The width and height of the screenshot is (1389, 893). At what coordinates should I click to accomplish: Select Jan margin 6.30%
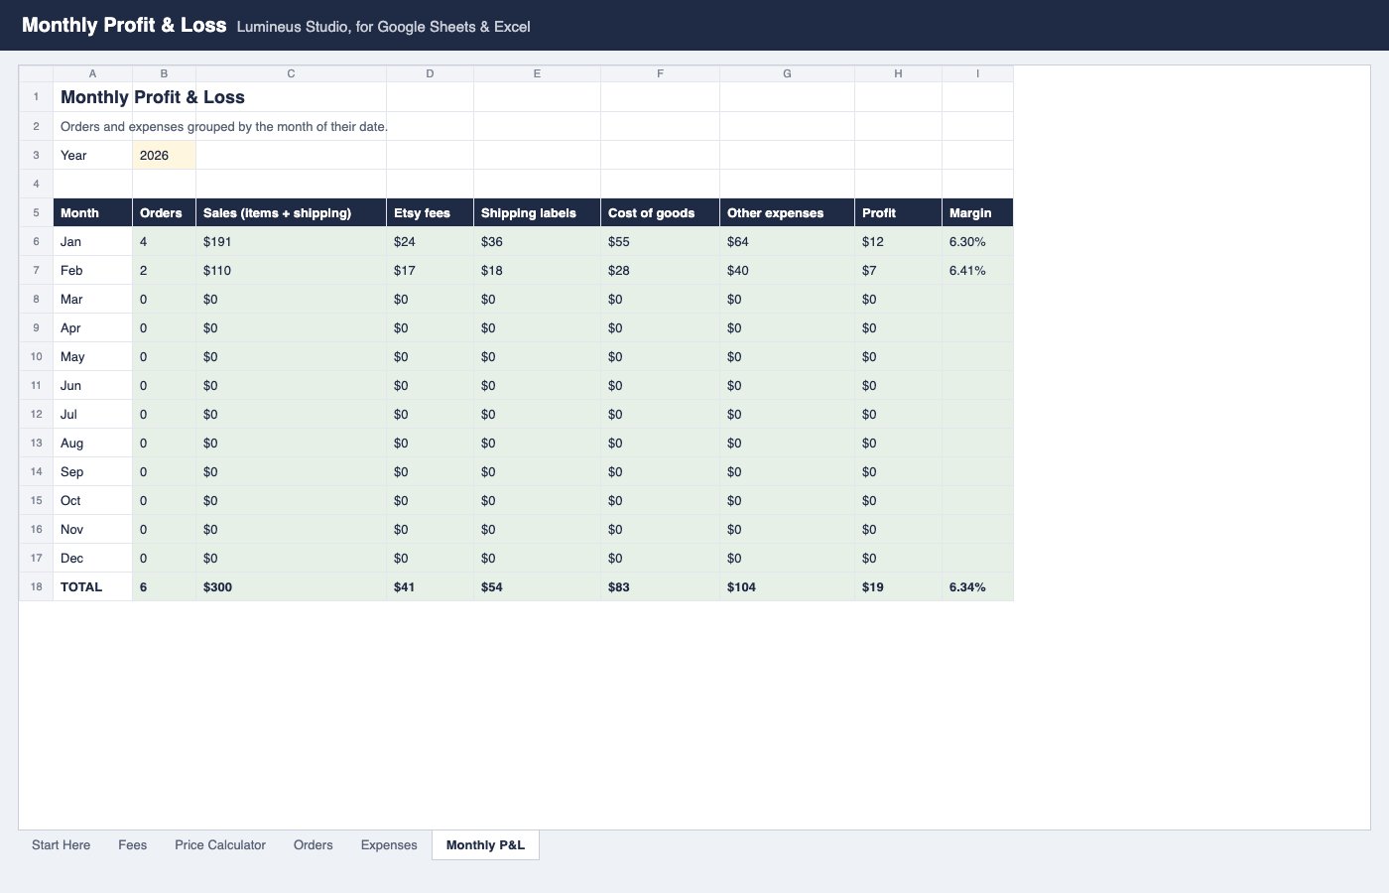[x=977, y=241]
